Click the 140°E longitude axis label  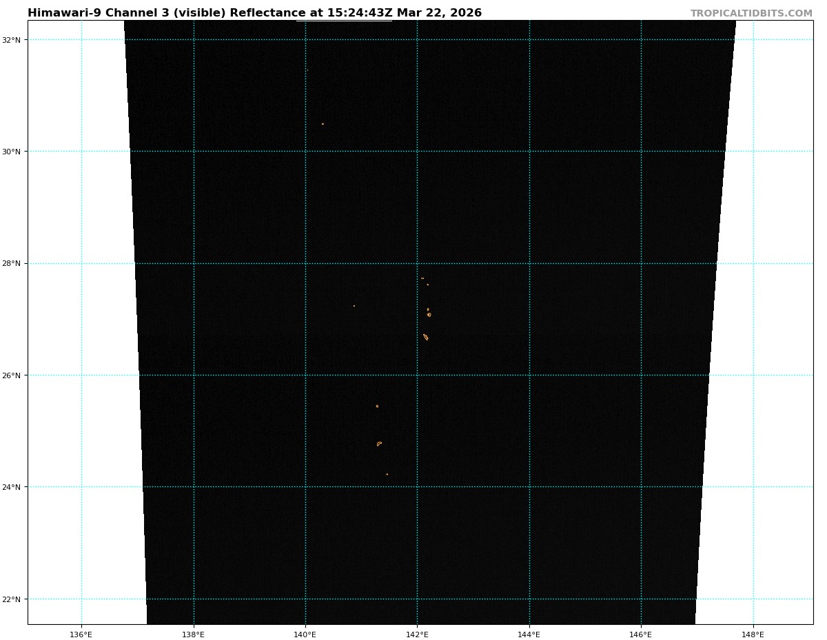(x=305, y=634)
